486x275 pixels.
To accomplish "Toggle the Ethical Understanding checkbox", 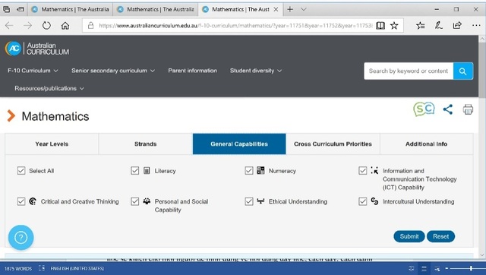I will pos(249,201).
